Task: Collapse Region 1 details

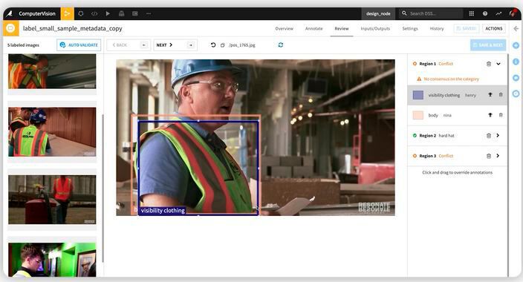Action: [x=498, y=64]
